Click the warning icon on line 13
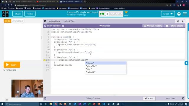The image size is (189, 106). [44, 60]
